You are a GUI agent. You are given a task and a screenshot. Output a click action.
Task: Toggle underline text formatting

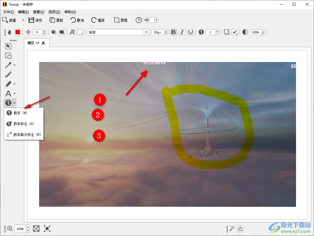pos(191,32)
